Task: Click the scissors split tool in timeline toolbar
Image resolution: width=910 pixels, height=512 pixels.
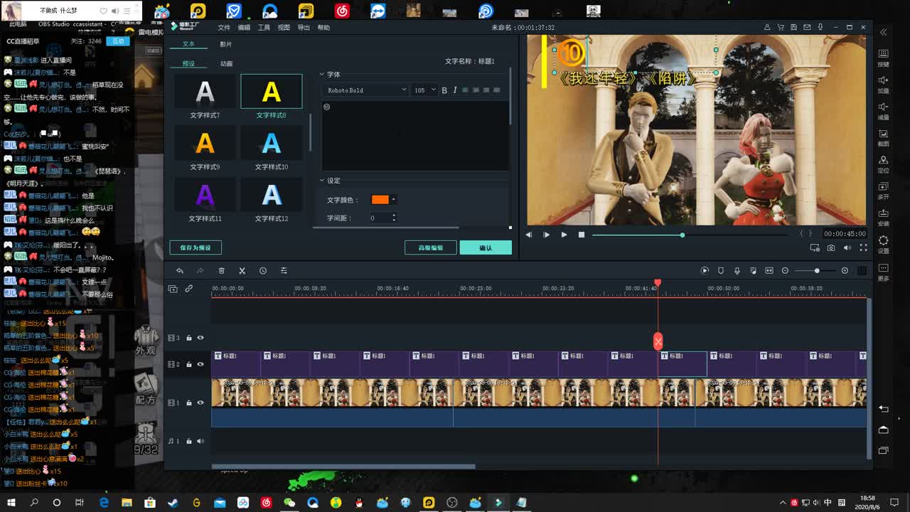Action: [x=242, y=271]
